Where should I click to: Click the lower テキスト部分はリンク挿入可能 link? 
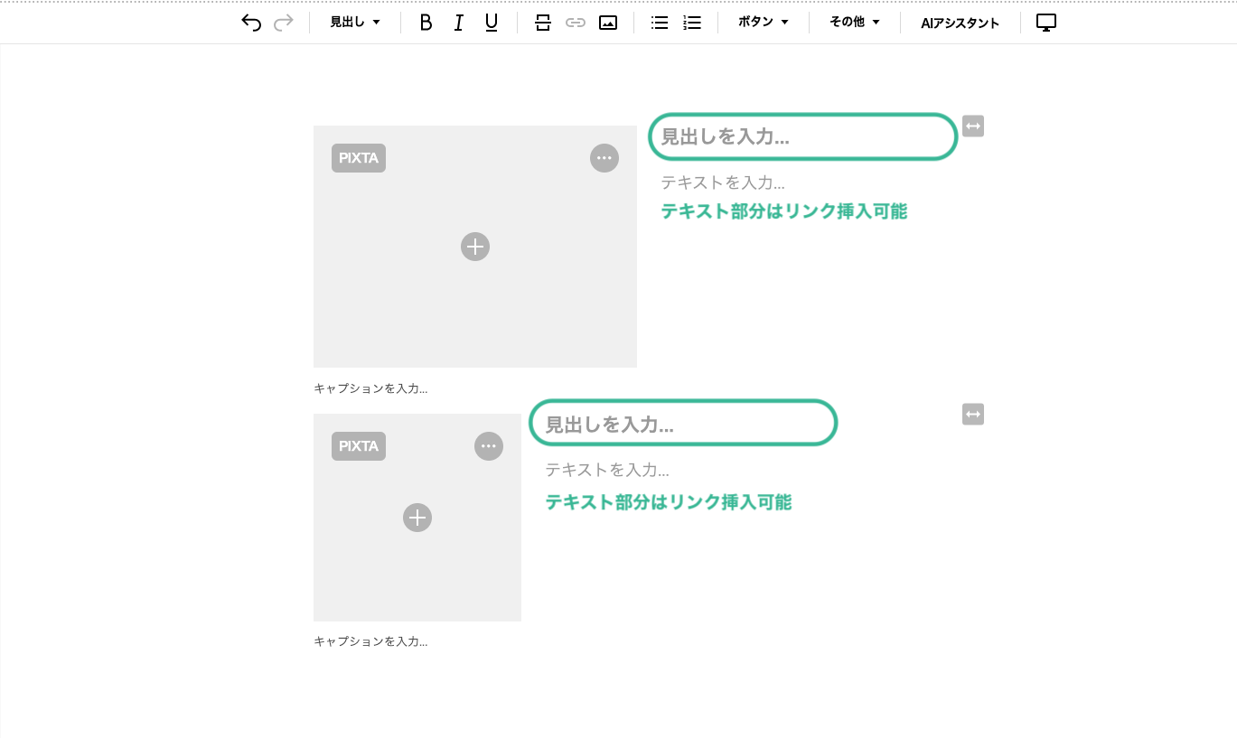(669, 502)
